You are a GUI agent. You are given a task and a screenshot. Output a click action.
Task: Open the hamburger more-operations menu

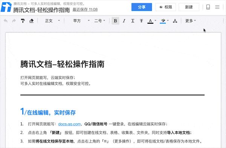[217, 7]
